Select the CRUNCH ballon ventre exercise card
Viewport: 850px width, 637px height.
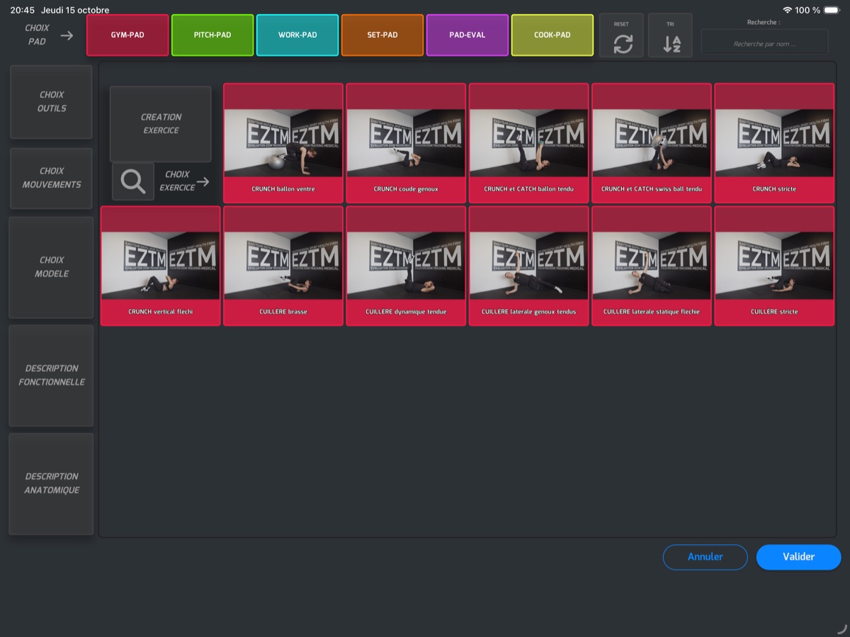[x=283, y=143]
